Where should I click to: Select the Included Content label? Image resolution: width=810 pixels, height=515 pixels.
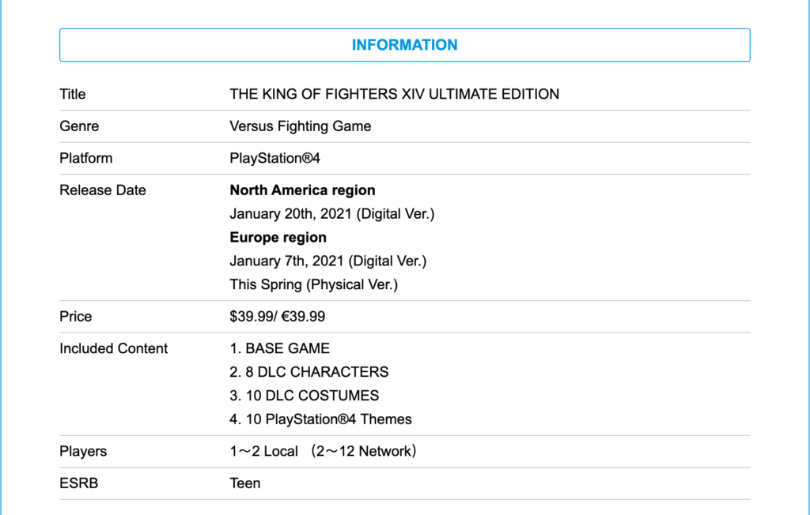point(114,348)
